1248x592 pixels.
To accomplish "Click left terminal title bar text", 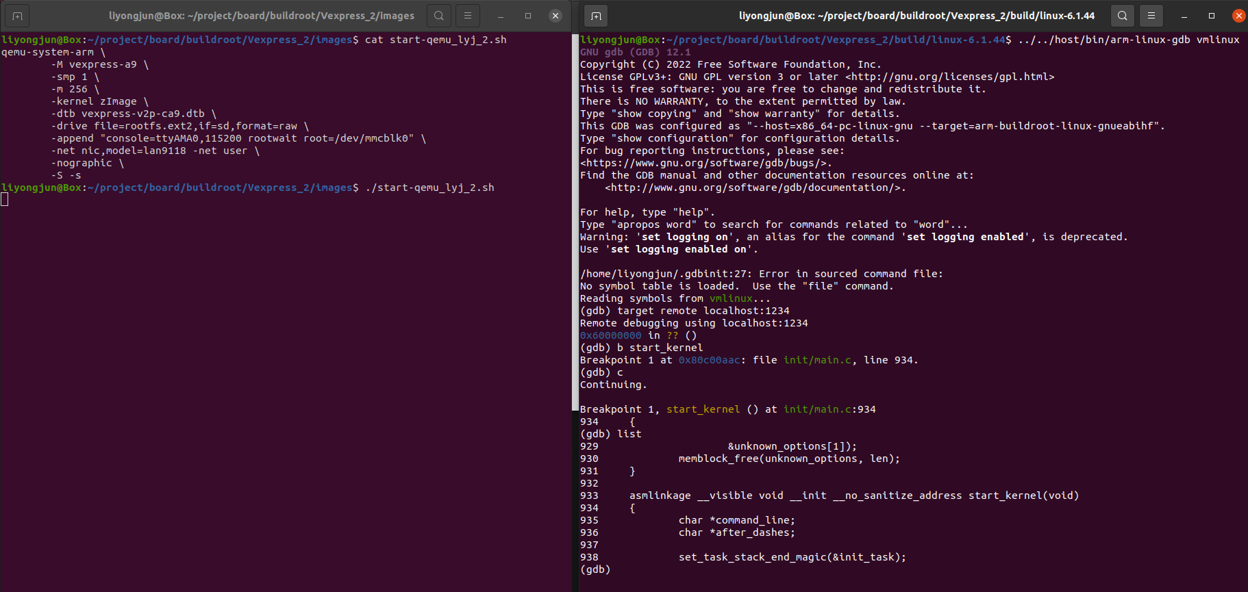I will coord(262,16).
